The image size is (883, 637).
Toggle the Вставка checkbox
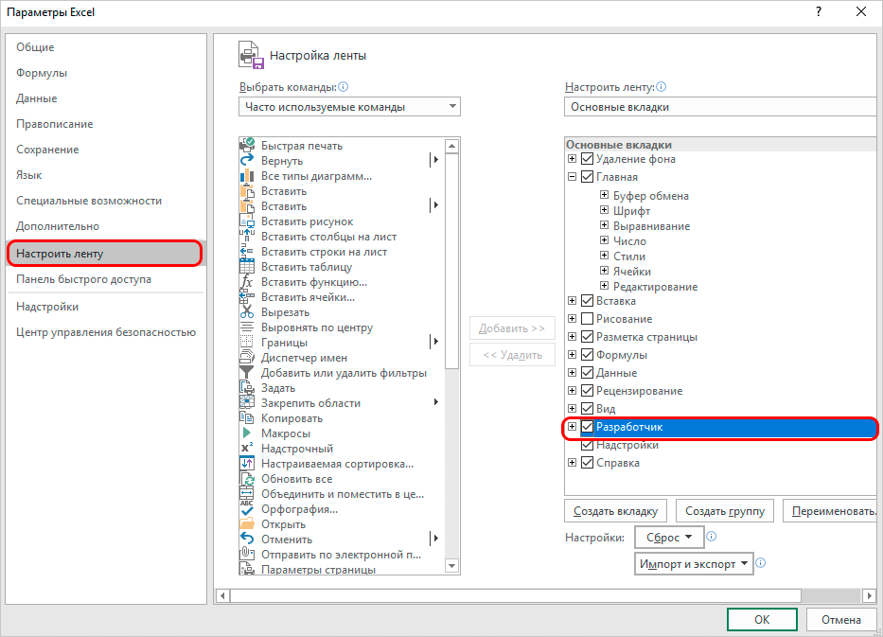(587, 301)
